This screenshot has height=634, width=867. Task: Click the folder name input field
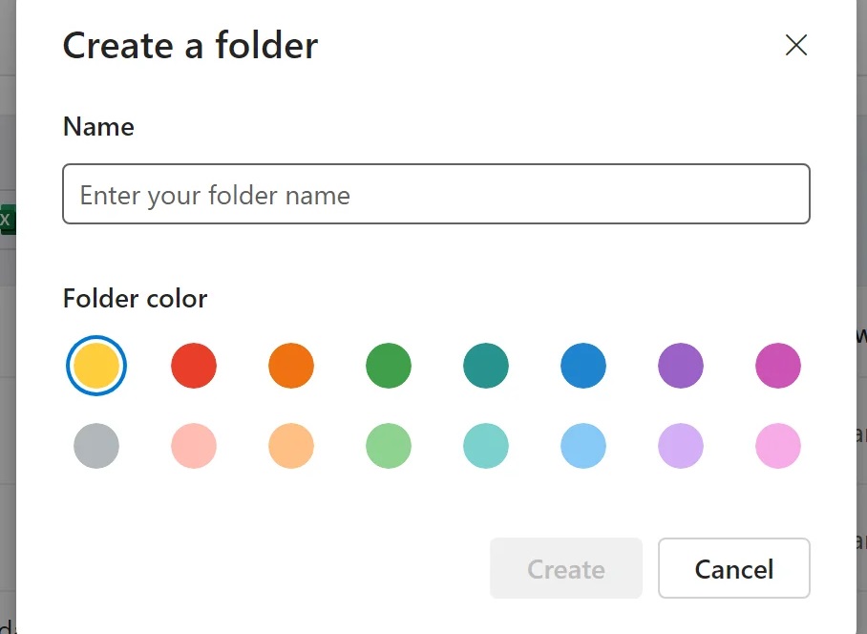[x=435, y=194]
